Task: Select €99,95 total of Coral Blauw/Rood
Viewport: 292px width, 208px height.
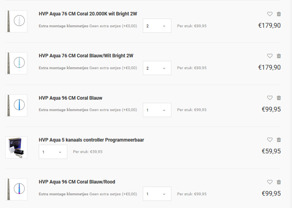Action: point(271,193)
